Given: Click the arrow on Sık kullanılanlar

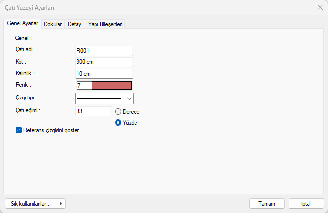Looking at the screenshot, I should [60, 204].
